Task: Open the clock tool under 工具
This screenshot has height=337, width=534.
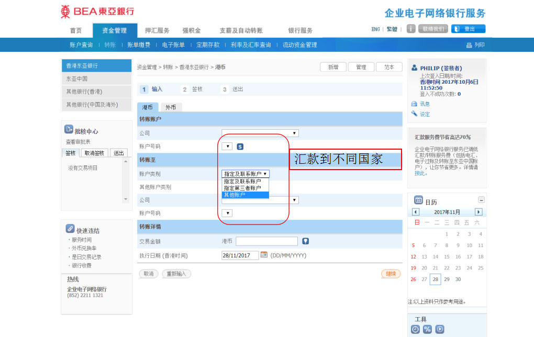Action: [x=415, y=329]
